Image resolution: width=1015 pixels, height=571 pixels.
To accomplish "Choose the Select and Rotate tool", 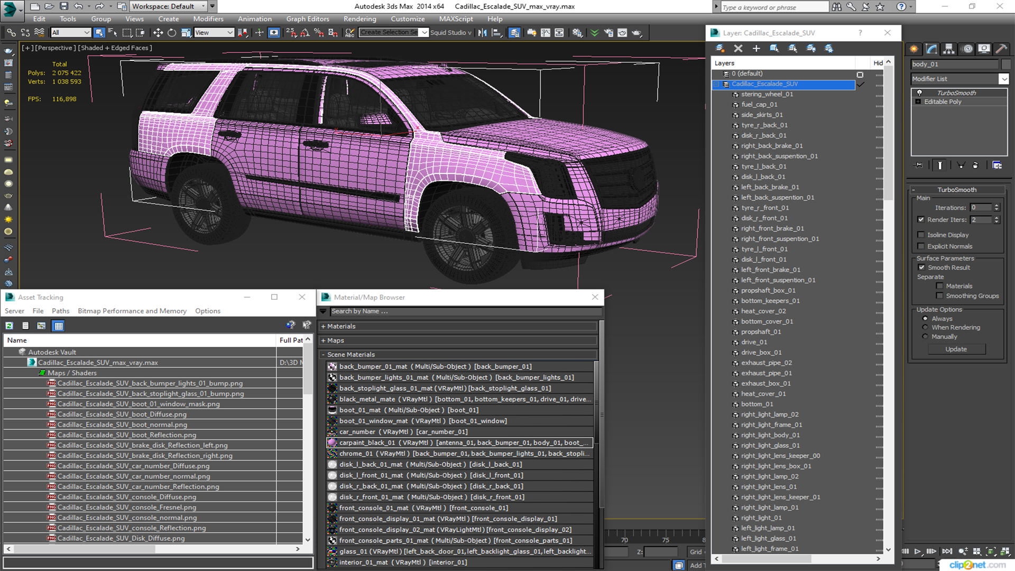I will 171,33.
